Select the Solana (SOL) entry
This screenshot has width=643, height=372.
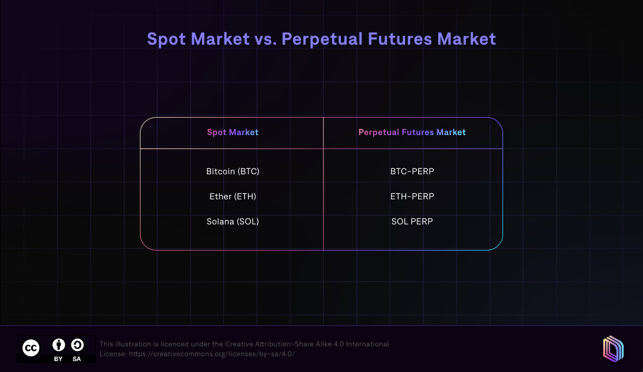coord(232,222)
